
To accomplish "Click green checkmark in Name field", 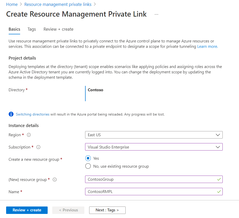I will pos(219,191).
